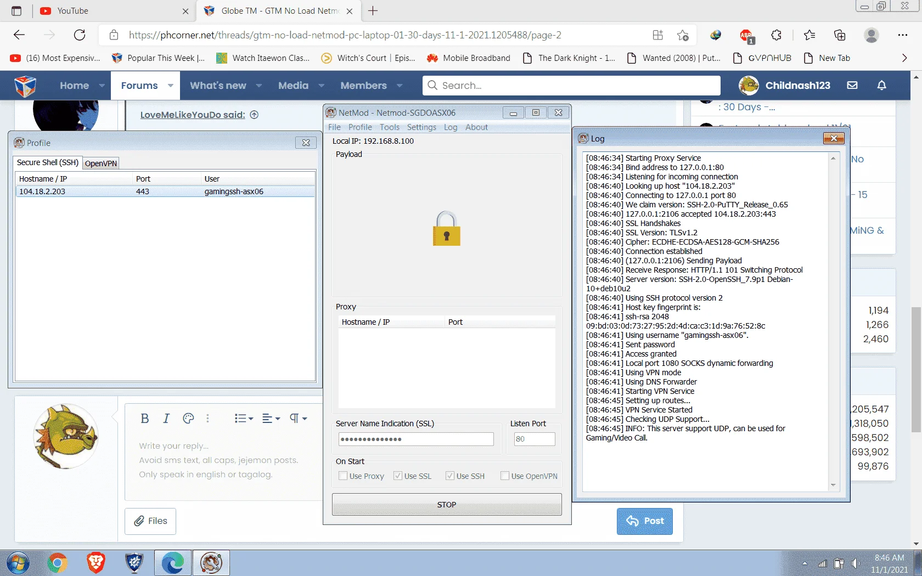The height and width of the screenshot is (576, 922).
Task: Open the LoveMeLikeYouDo said link
Action: click(193, 115)
